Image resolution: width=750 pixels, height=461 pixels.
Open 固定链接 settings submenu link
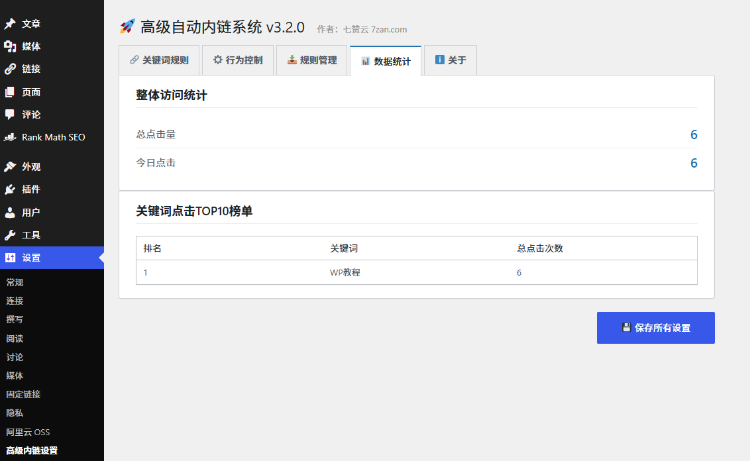point(23,395)
